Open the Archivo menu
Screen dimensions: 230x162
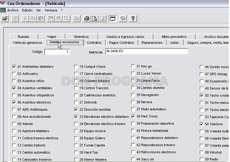pyautogui.click(x=13, y=10)
